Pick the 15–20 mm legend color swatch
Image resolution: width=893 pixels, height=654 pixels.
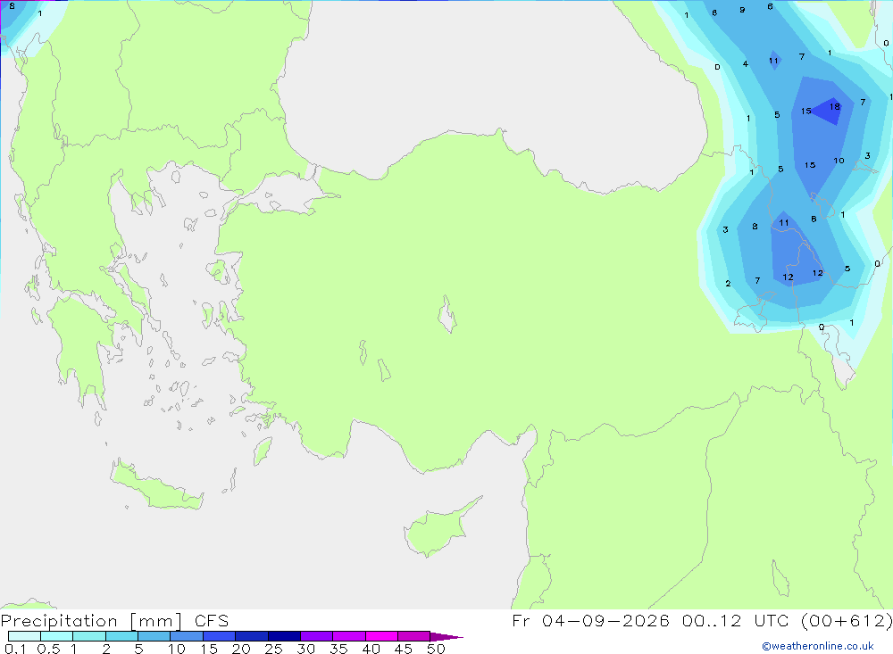pyautogui.click(x=220, y=636)
